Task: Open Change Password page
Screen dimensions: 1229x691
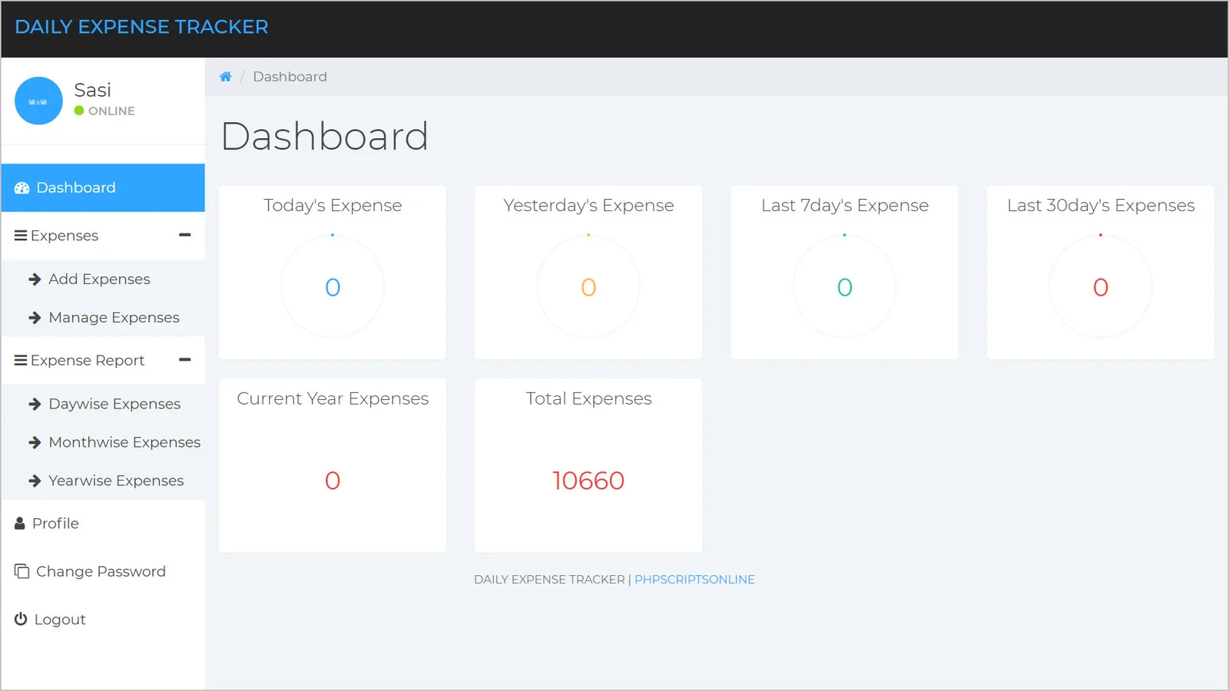Action: [x=103, y=571]
